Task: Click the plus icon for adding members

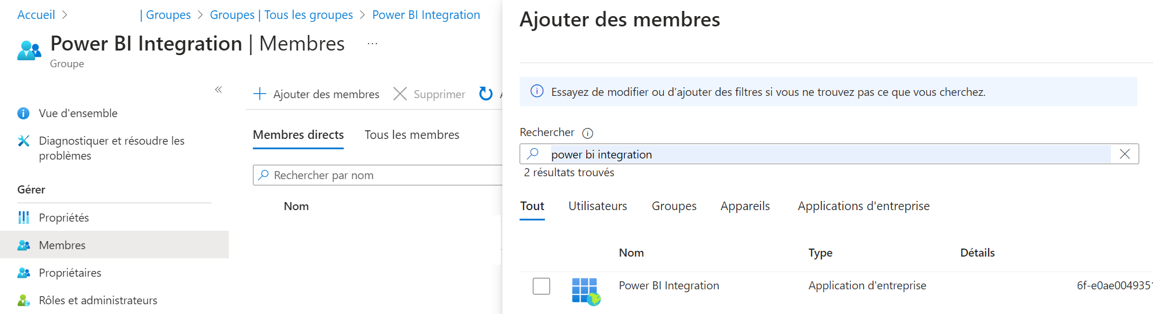Action: pos(260,94)
